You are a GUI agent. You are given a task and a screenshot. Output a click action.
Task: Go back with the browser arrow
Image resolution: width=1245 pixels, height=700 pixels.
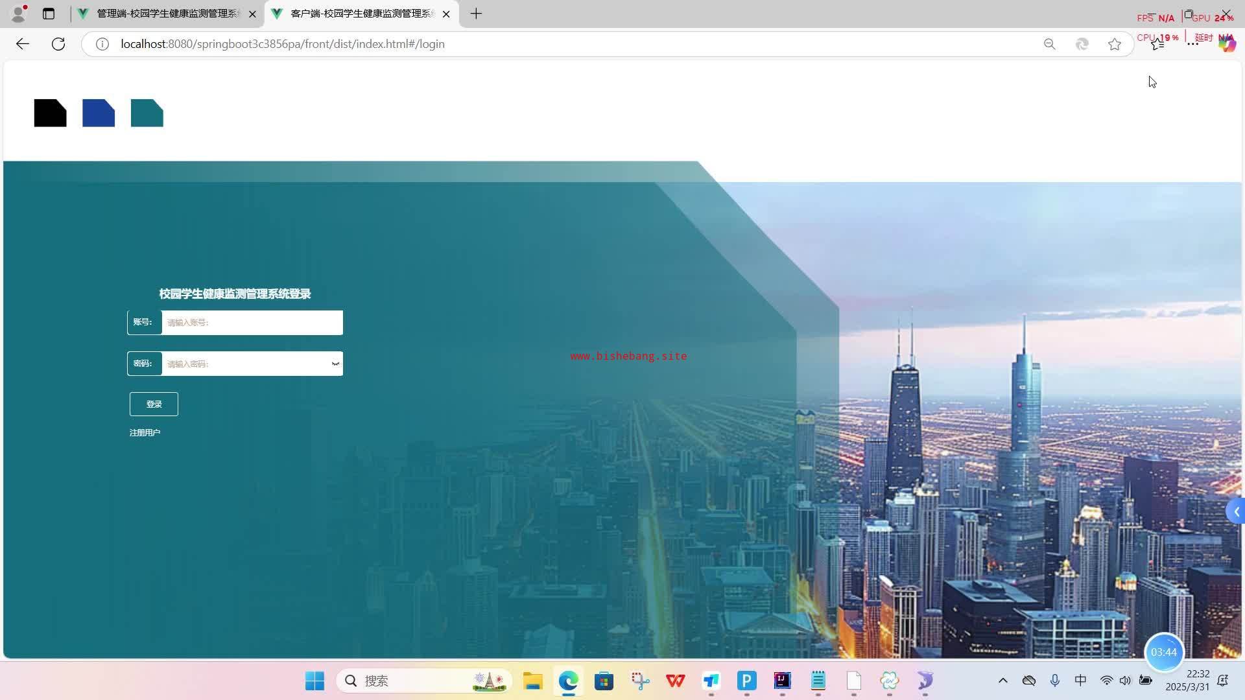coord(23,44)
